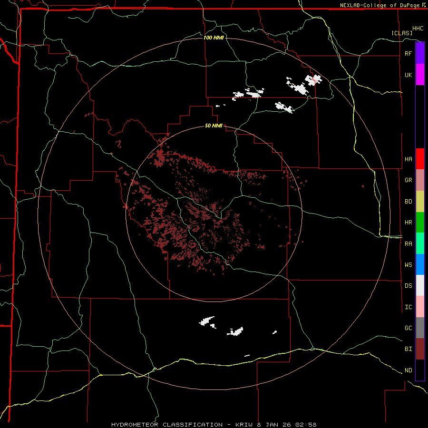Click the GC gray legend swatch
This screenshot has width=428, height=428.
click(420, 328)
